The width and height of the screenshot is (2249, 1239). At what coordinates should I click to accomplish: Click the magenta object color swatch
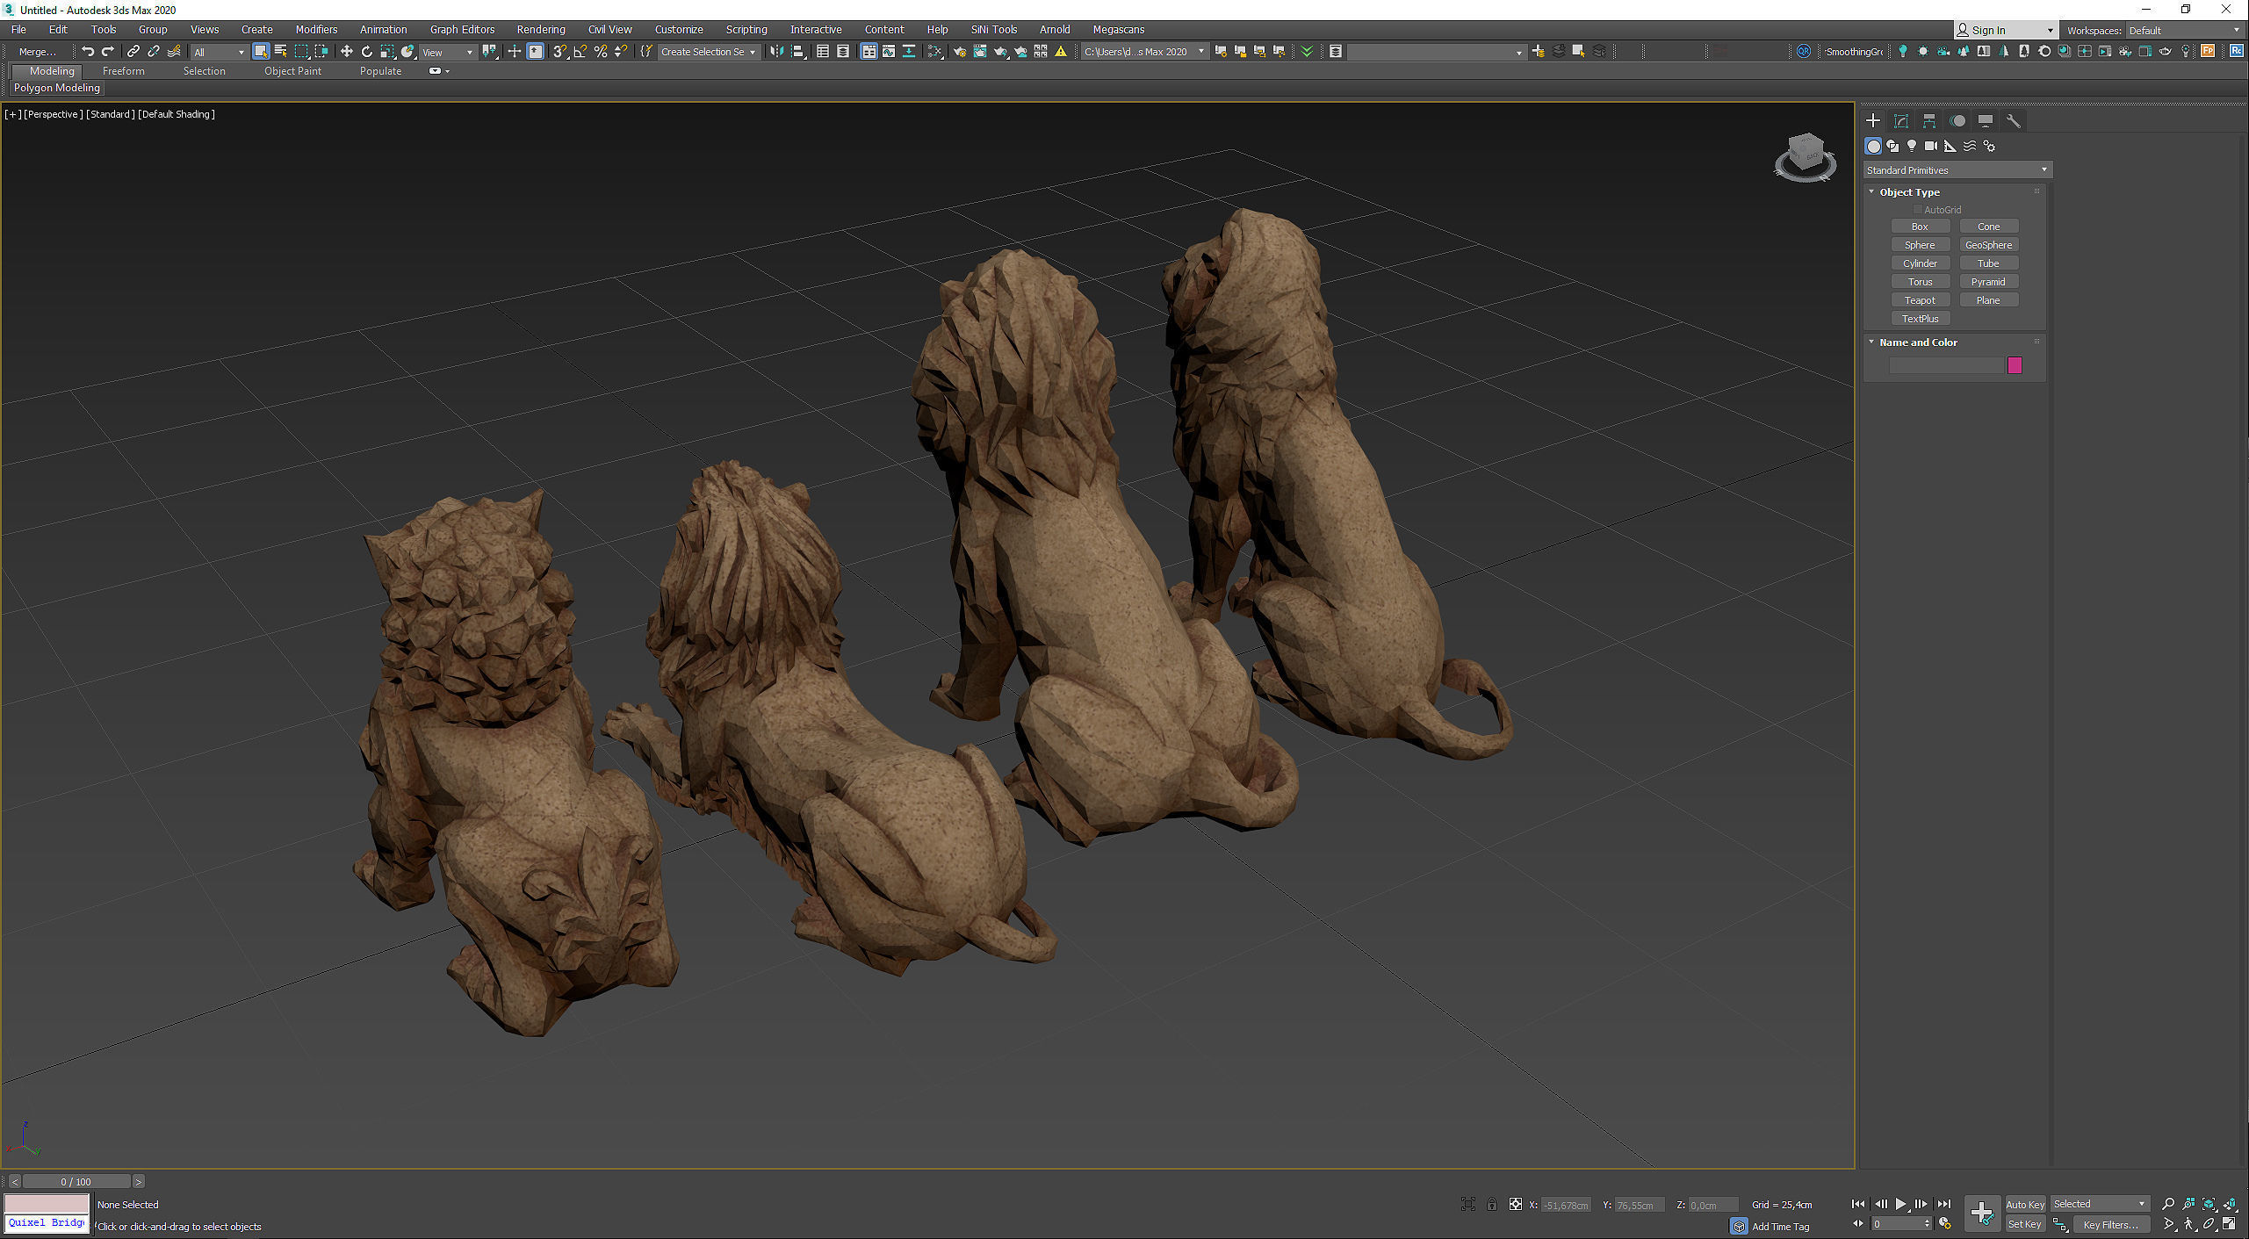(x=2015, y=365)
